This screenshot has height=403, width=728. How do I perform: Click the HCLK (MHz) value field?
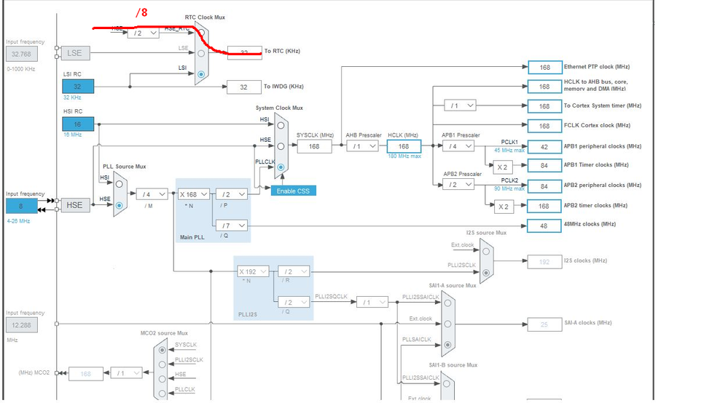tap(404, 146)
